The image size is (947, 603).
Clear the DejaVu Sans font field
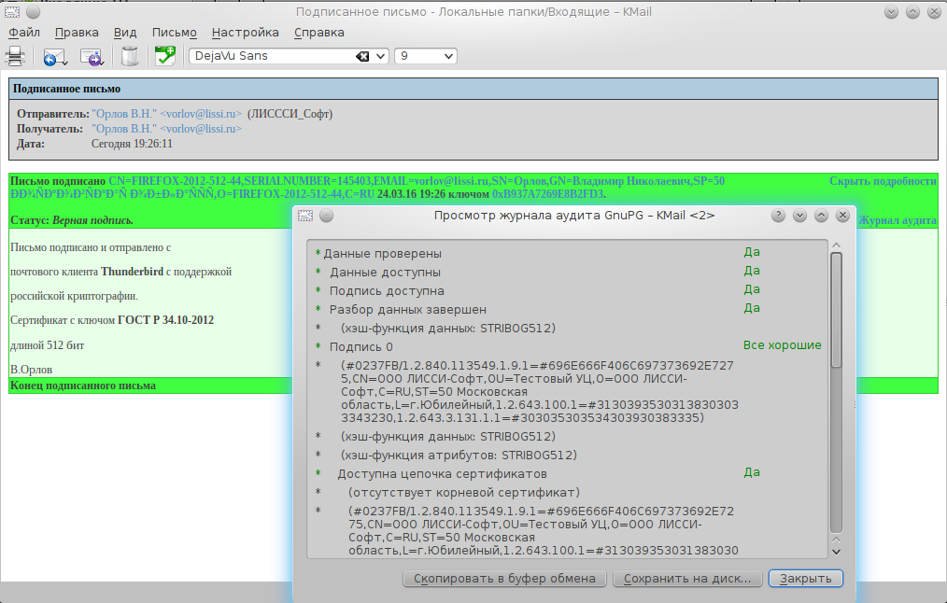(362, 56)
